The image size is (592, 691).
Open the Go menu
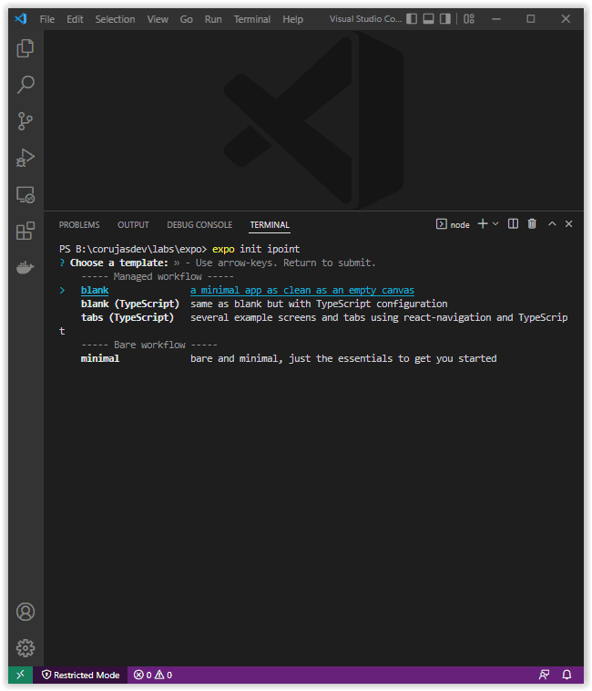point(186,19)
